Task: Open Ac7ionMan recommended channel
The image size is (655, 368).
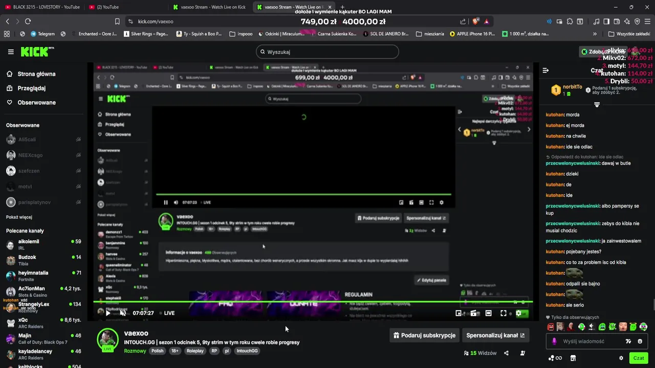Action: [x=43, y=292]
